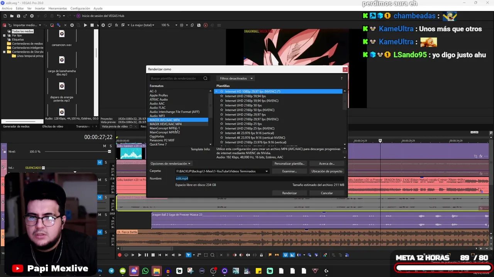The image size is (494, 277).
Task: Click the Renderizar button
Action: tap(289, 193)
